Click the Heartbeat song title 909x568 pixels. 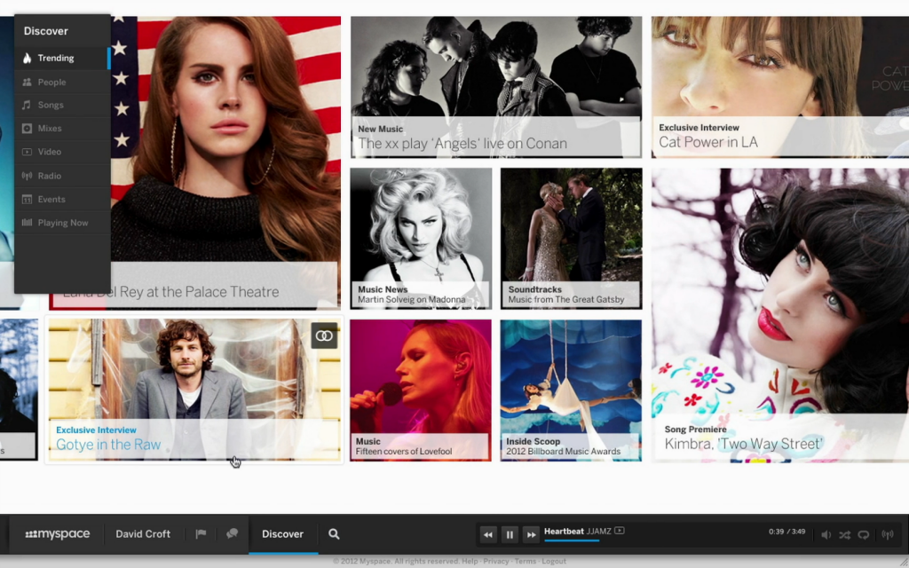(564, 531)
